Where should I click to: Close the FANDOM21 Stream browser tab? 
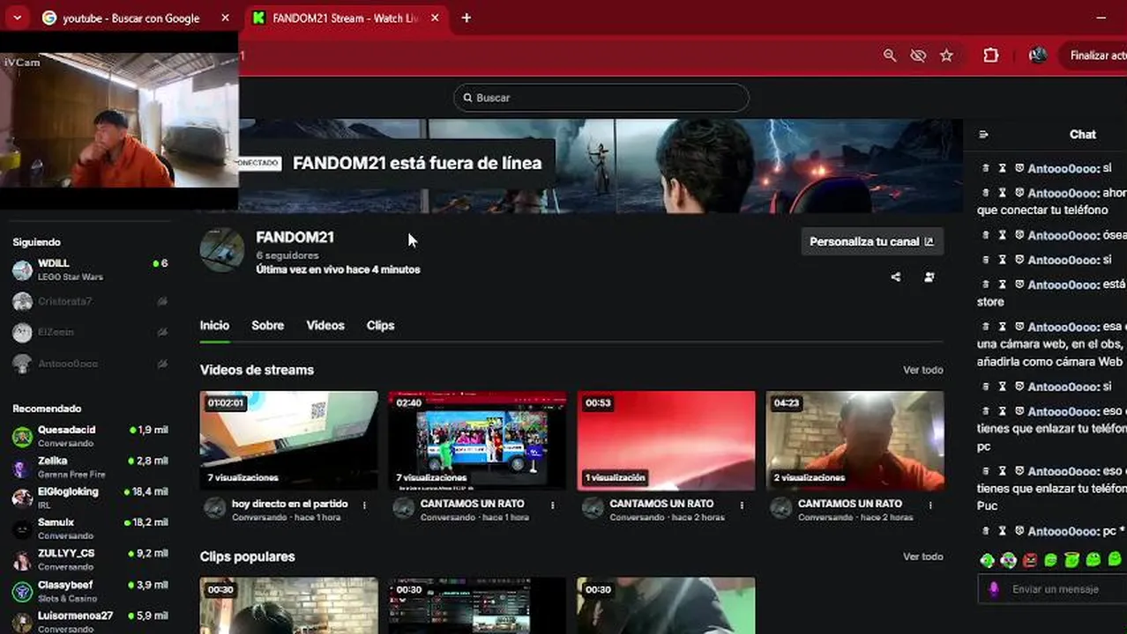(435, 18)
